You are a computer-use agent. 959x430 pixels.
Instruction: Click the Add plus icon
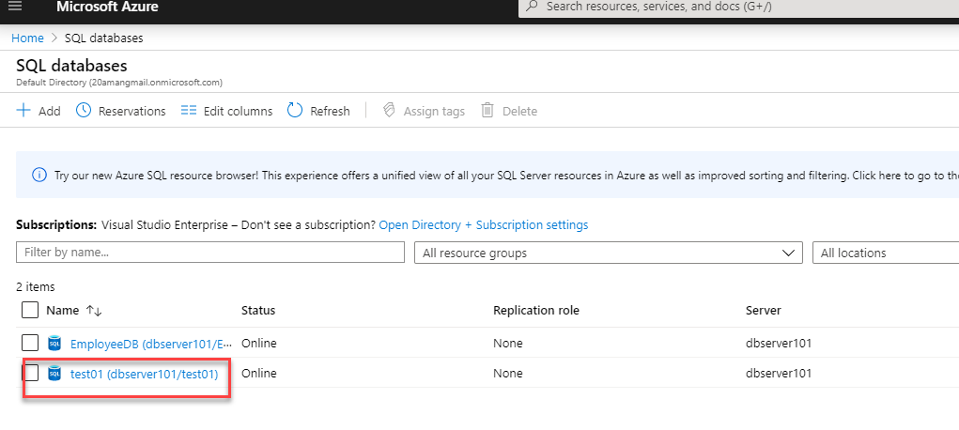click(x=23, y=110)
